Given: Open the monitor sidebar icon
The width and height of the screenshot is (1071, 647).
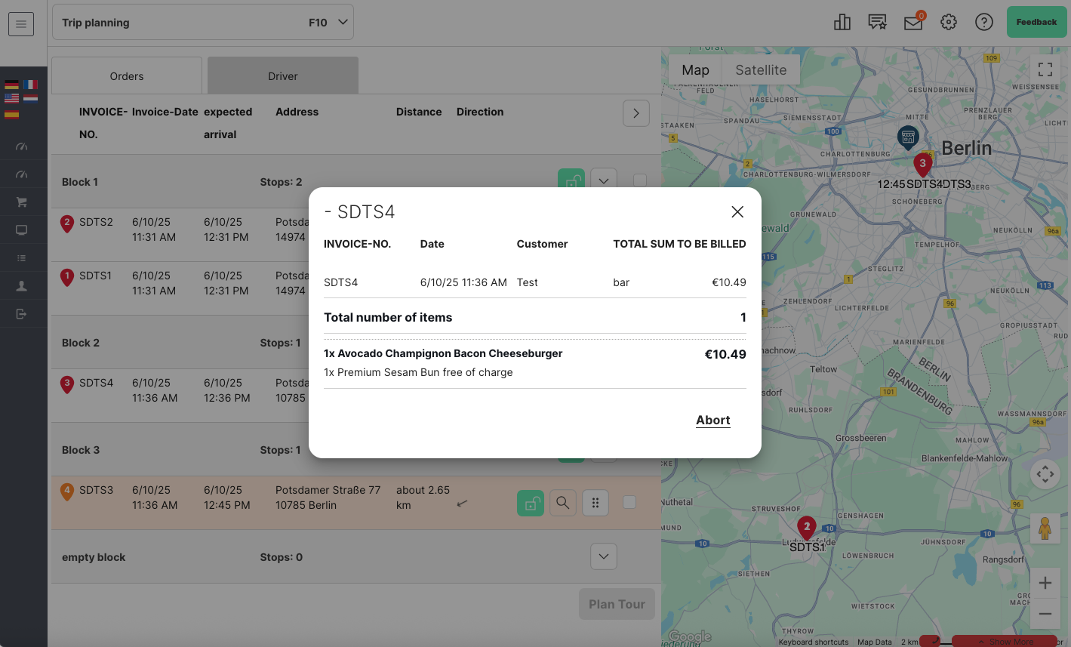Looking at the screenshot, I should [x=21, y=230].
